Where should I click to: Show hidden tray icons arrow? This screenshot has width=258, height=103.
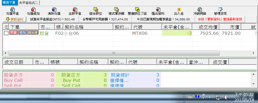point(210,97)
